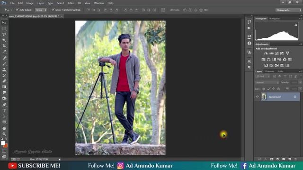Select the Healing Brush tool

(4, 58)
